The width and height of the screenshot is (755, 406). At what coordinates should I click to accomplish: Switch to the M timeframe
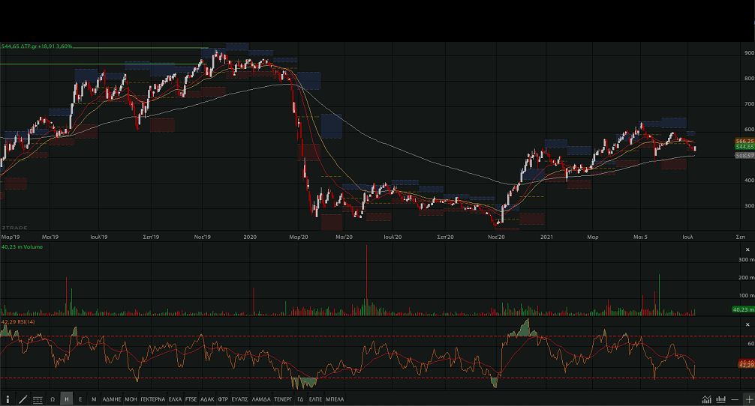(94, 399)
